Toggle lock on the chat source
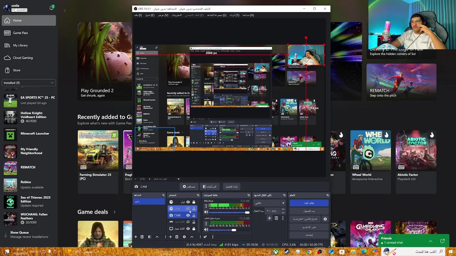This screenshot has height=256, width=456. click(x=194, y=209)
